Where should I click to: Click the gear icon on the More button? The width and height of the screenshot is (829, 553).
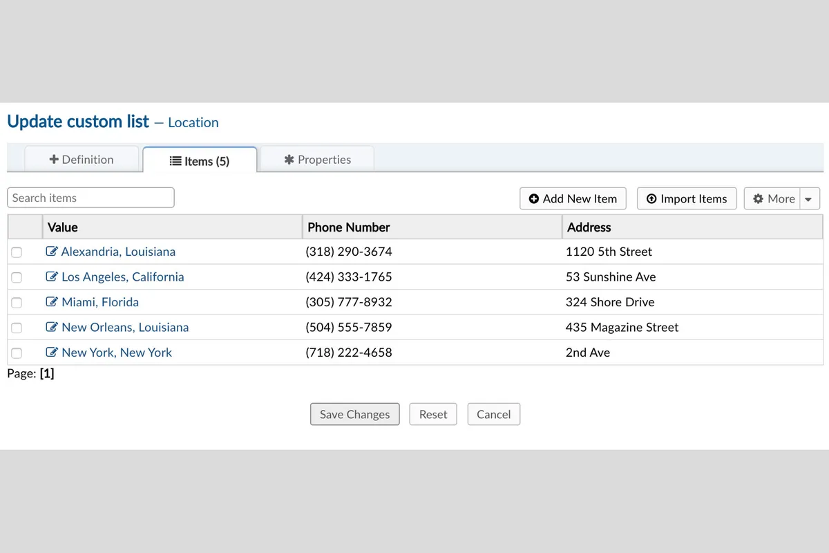(758, 198)
